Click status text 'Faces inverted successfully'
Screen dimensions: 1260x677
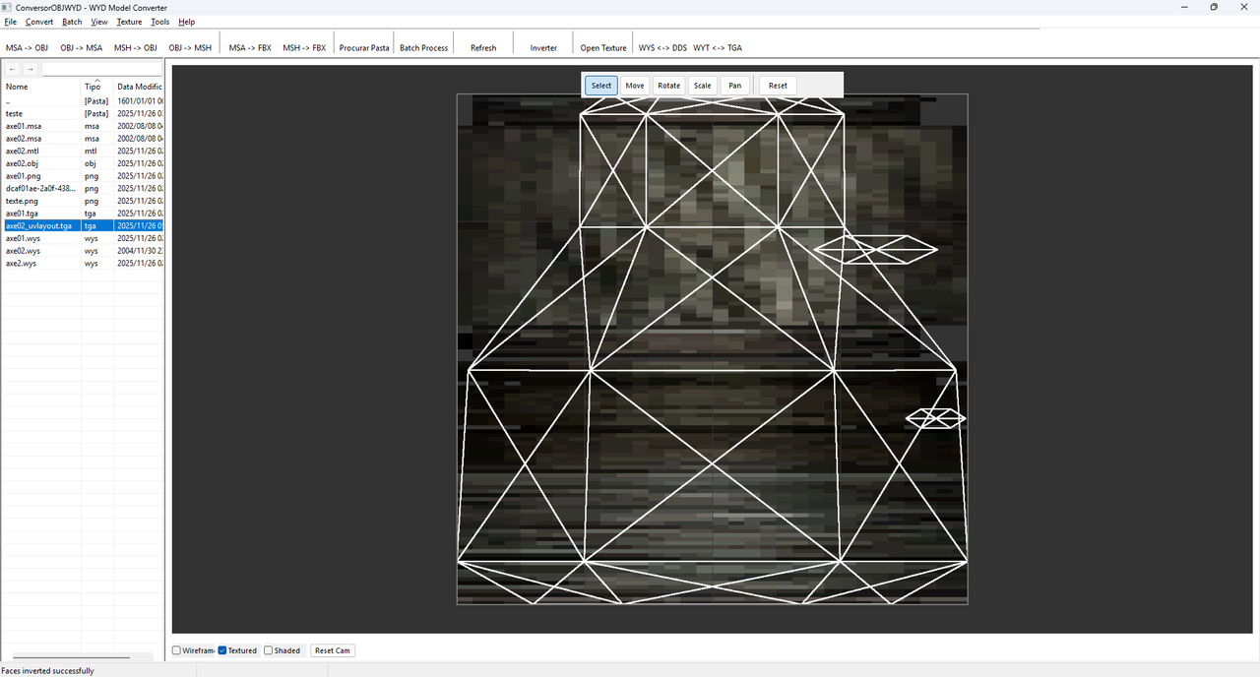[x=48, y=671]
